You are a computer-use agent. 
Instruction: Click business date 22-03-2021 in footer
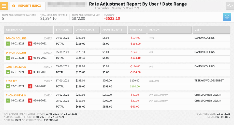coord(223,114)
